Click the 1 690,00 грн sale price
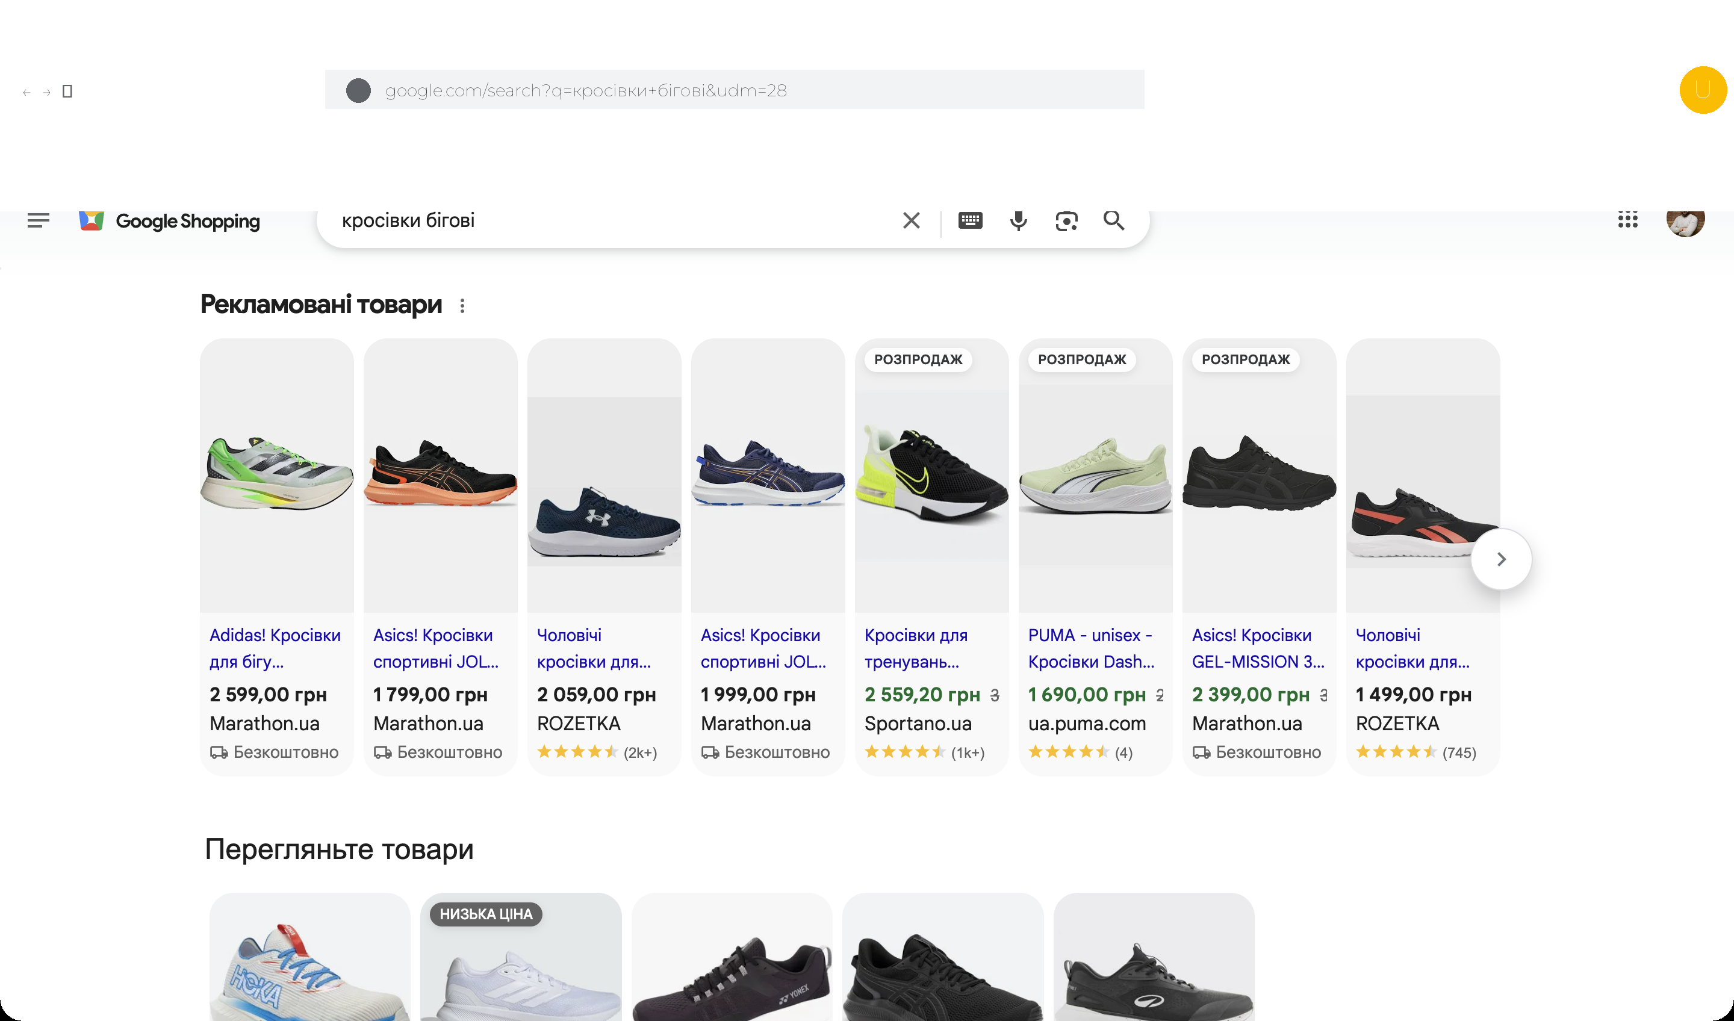1734x1021 pixels. (x=1087, y=694)
